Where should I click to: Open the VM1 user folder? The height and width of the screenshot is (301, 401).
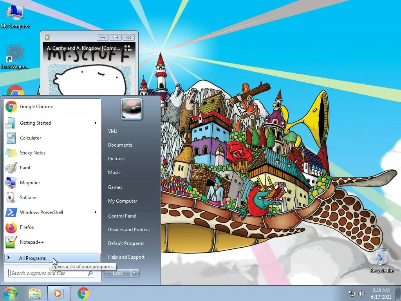coord(112,131)
